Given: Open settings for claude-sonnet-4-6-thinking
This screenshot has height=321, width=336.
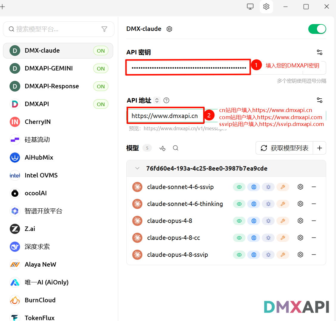Looking at the screenshot, I should coord(301,204).
